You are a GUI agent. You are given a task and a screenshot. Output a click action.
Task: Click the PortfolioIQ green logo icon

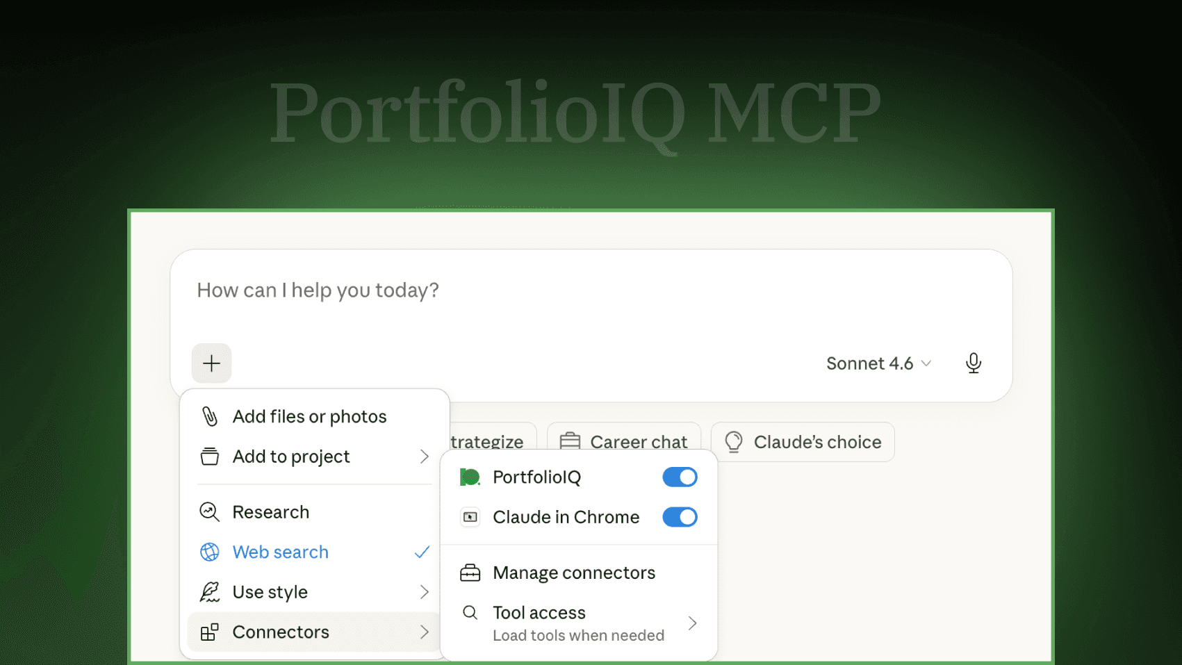pos(470,477)
